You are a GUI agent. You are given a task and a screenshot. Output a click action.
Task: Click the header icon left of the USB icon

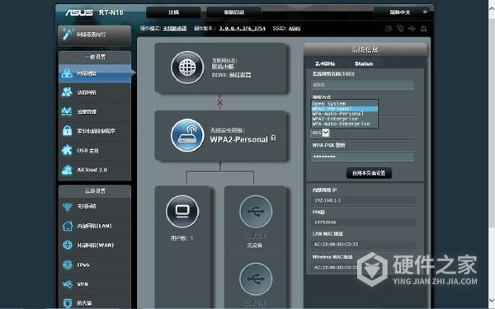(400, 28)
